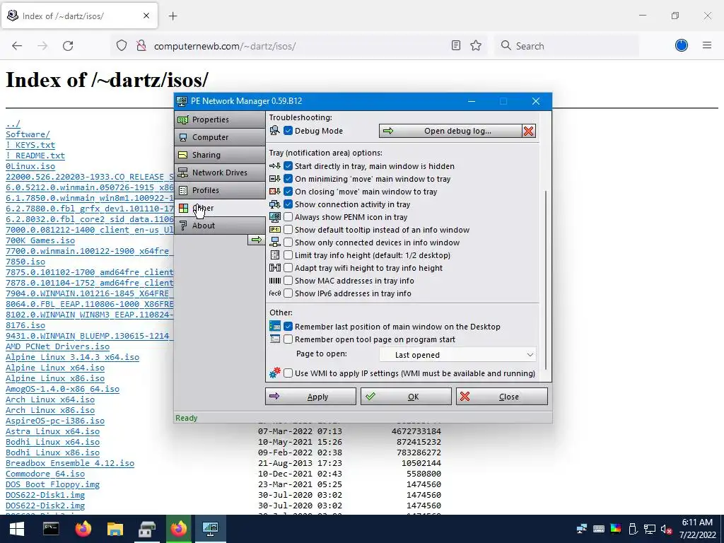Select the Network Drives page

pyautogui.click(x=220, y=173)
